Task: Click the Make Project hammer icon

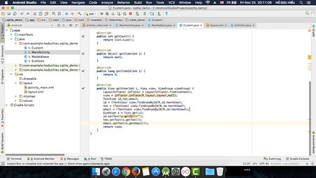Action: pos(79,14)
